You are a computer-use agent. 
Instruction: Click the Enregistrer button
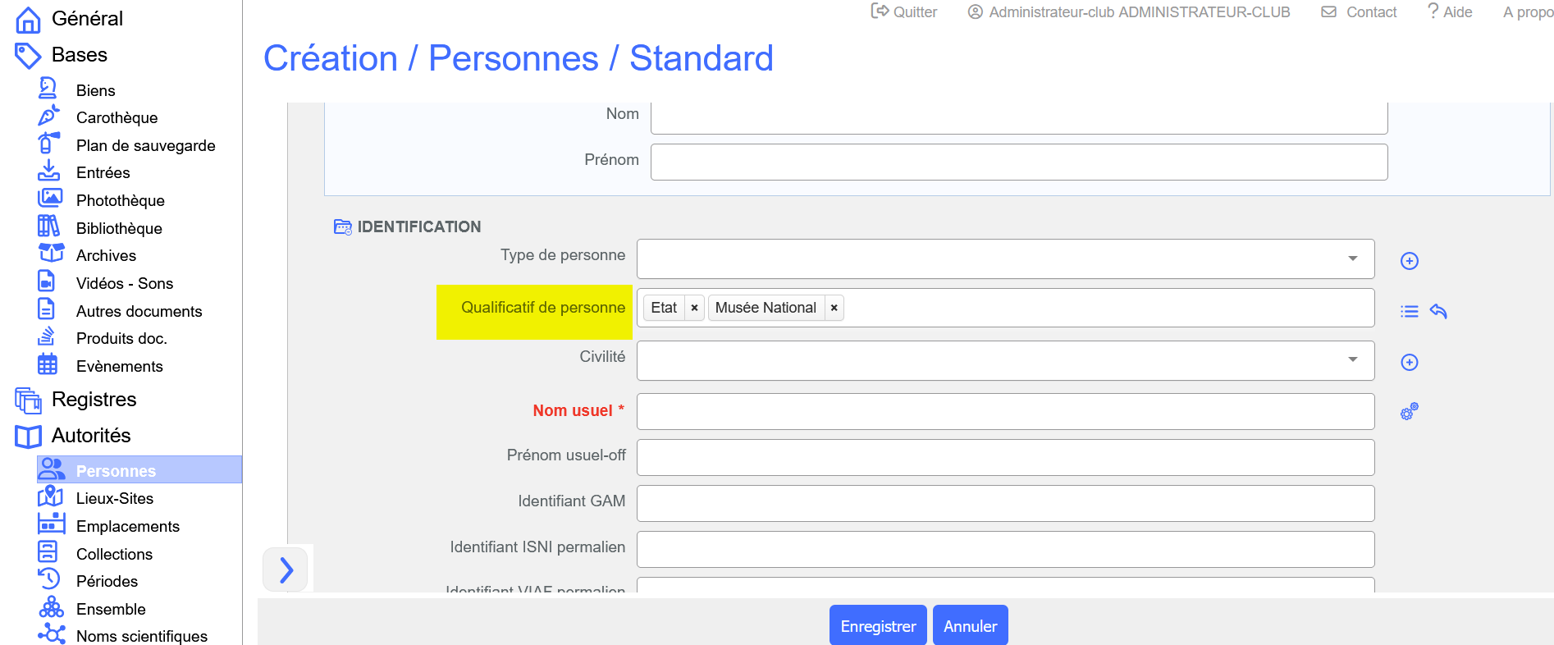coord(877,626)
